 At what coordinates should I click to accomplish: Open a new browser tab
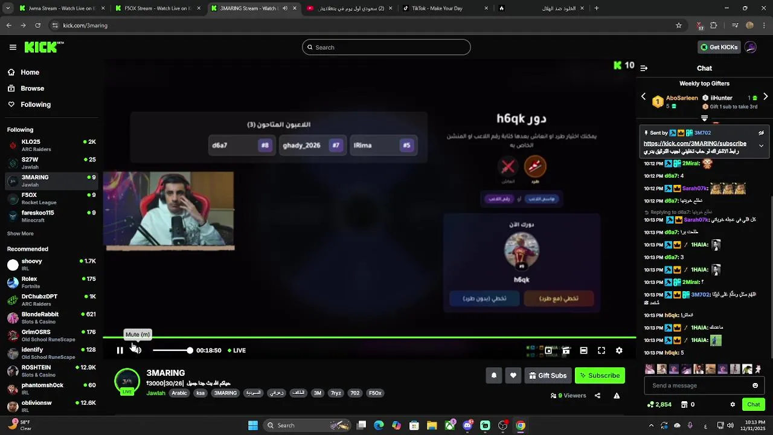597,8
